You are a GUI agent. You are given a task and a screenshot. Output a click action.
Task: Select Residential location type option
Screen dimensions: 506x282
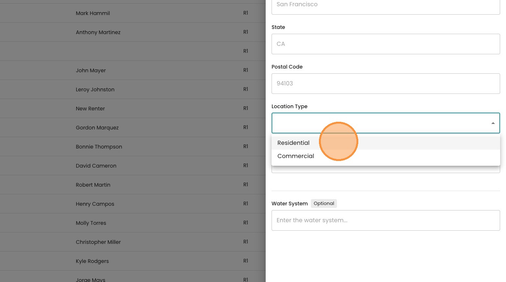coord(294,143)
